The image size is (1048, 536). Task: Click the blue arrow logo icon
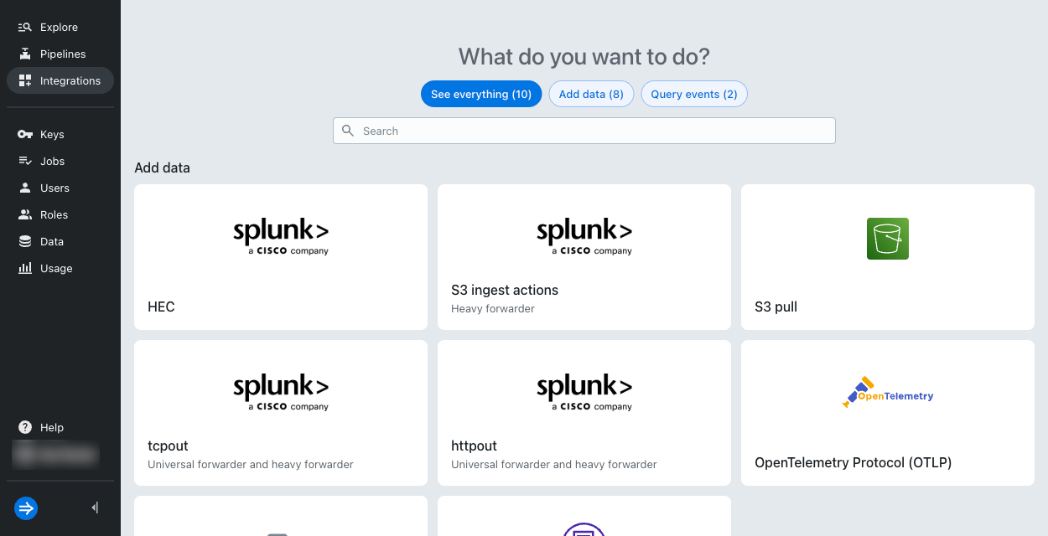click(26, 508)
